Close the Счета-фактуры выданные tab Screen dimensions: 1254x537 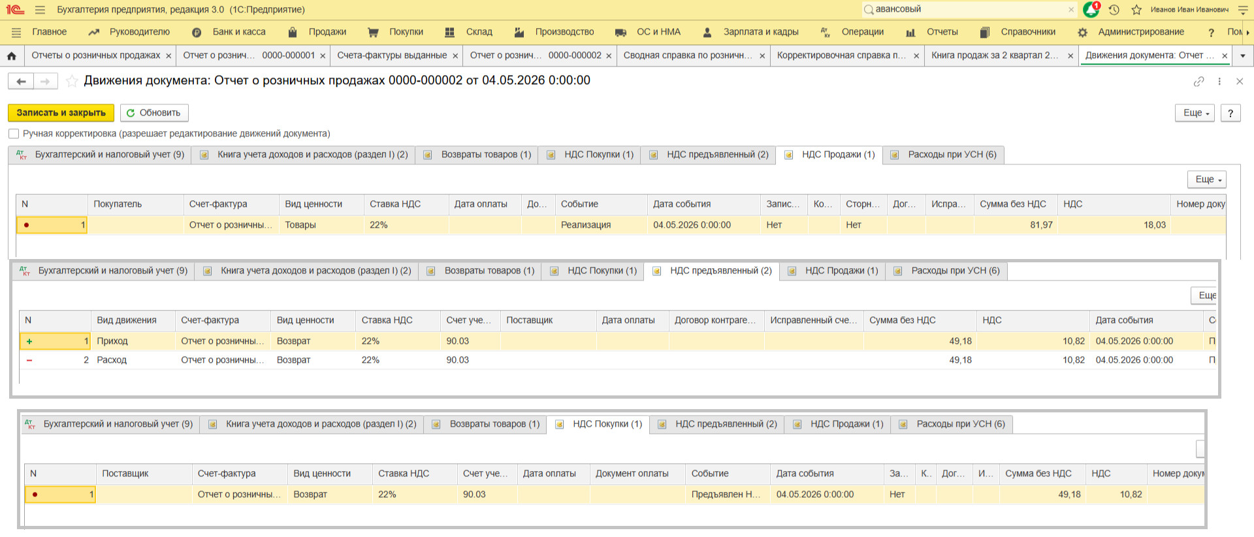455,56
